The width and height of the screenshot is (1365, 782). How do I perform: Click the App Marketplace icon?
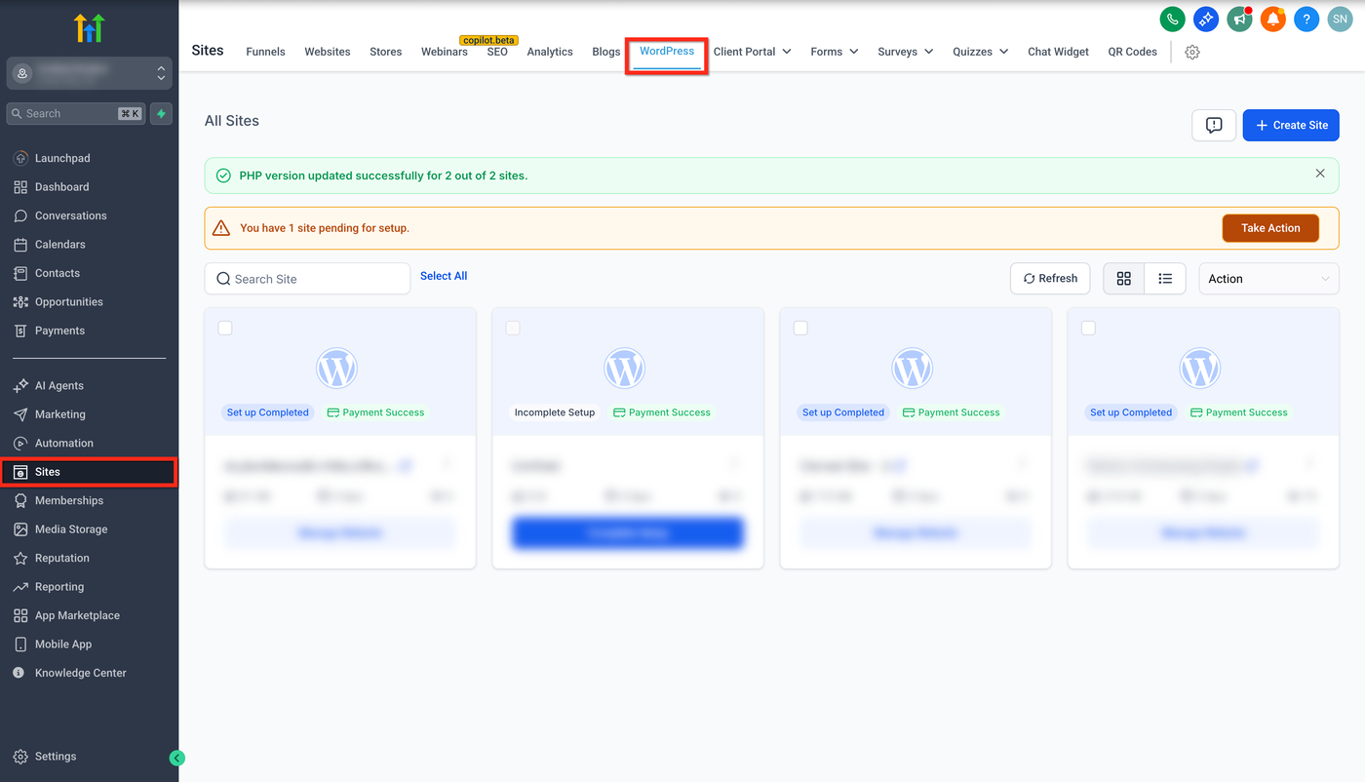point(20,615)
